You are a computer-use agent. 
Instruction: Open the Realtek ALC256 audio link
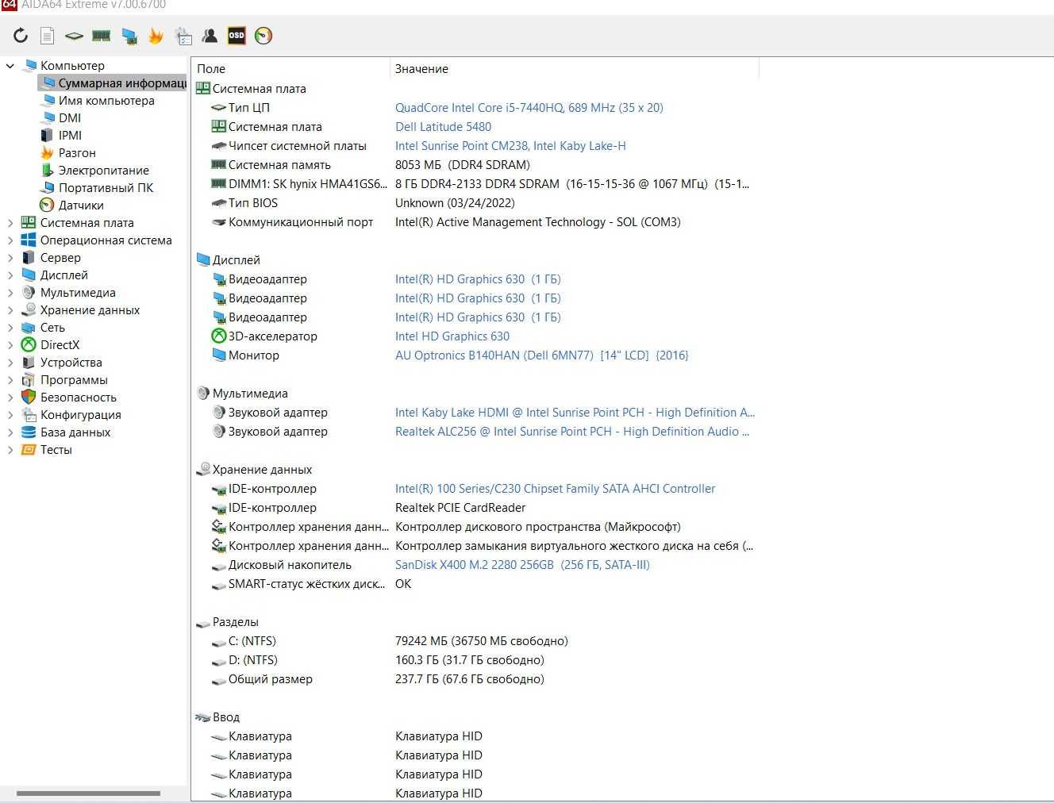pos(572,432)
